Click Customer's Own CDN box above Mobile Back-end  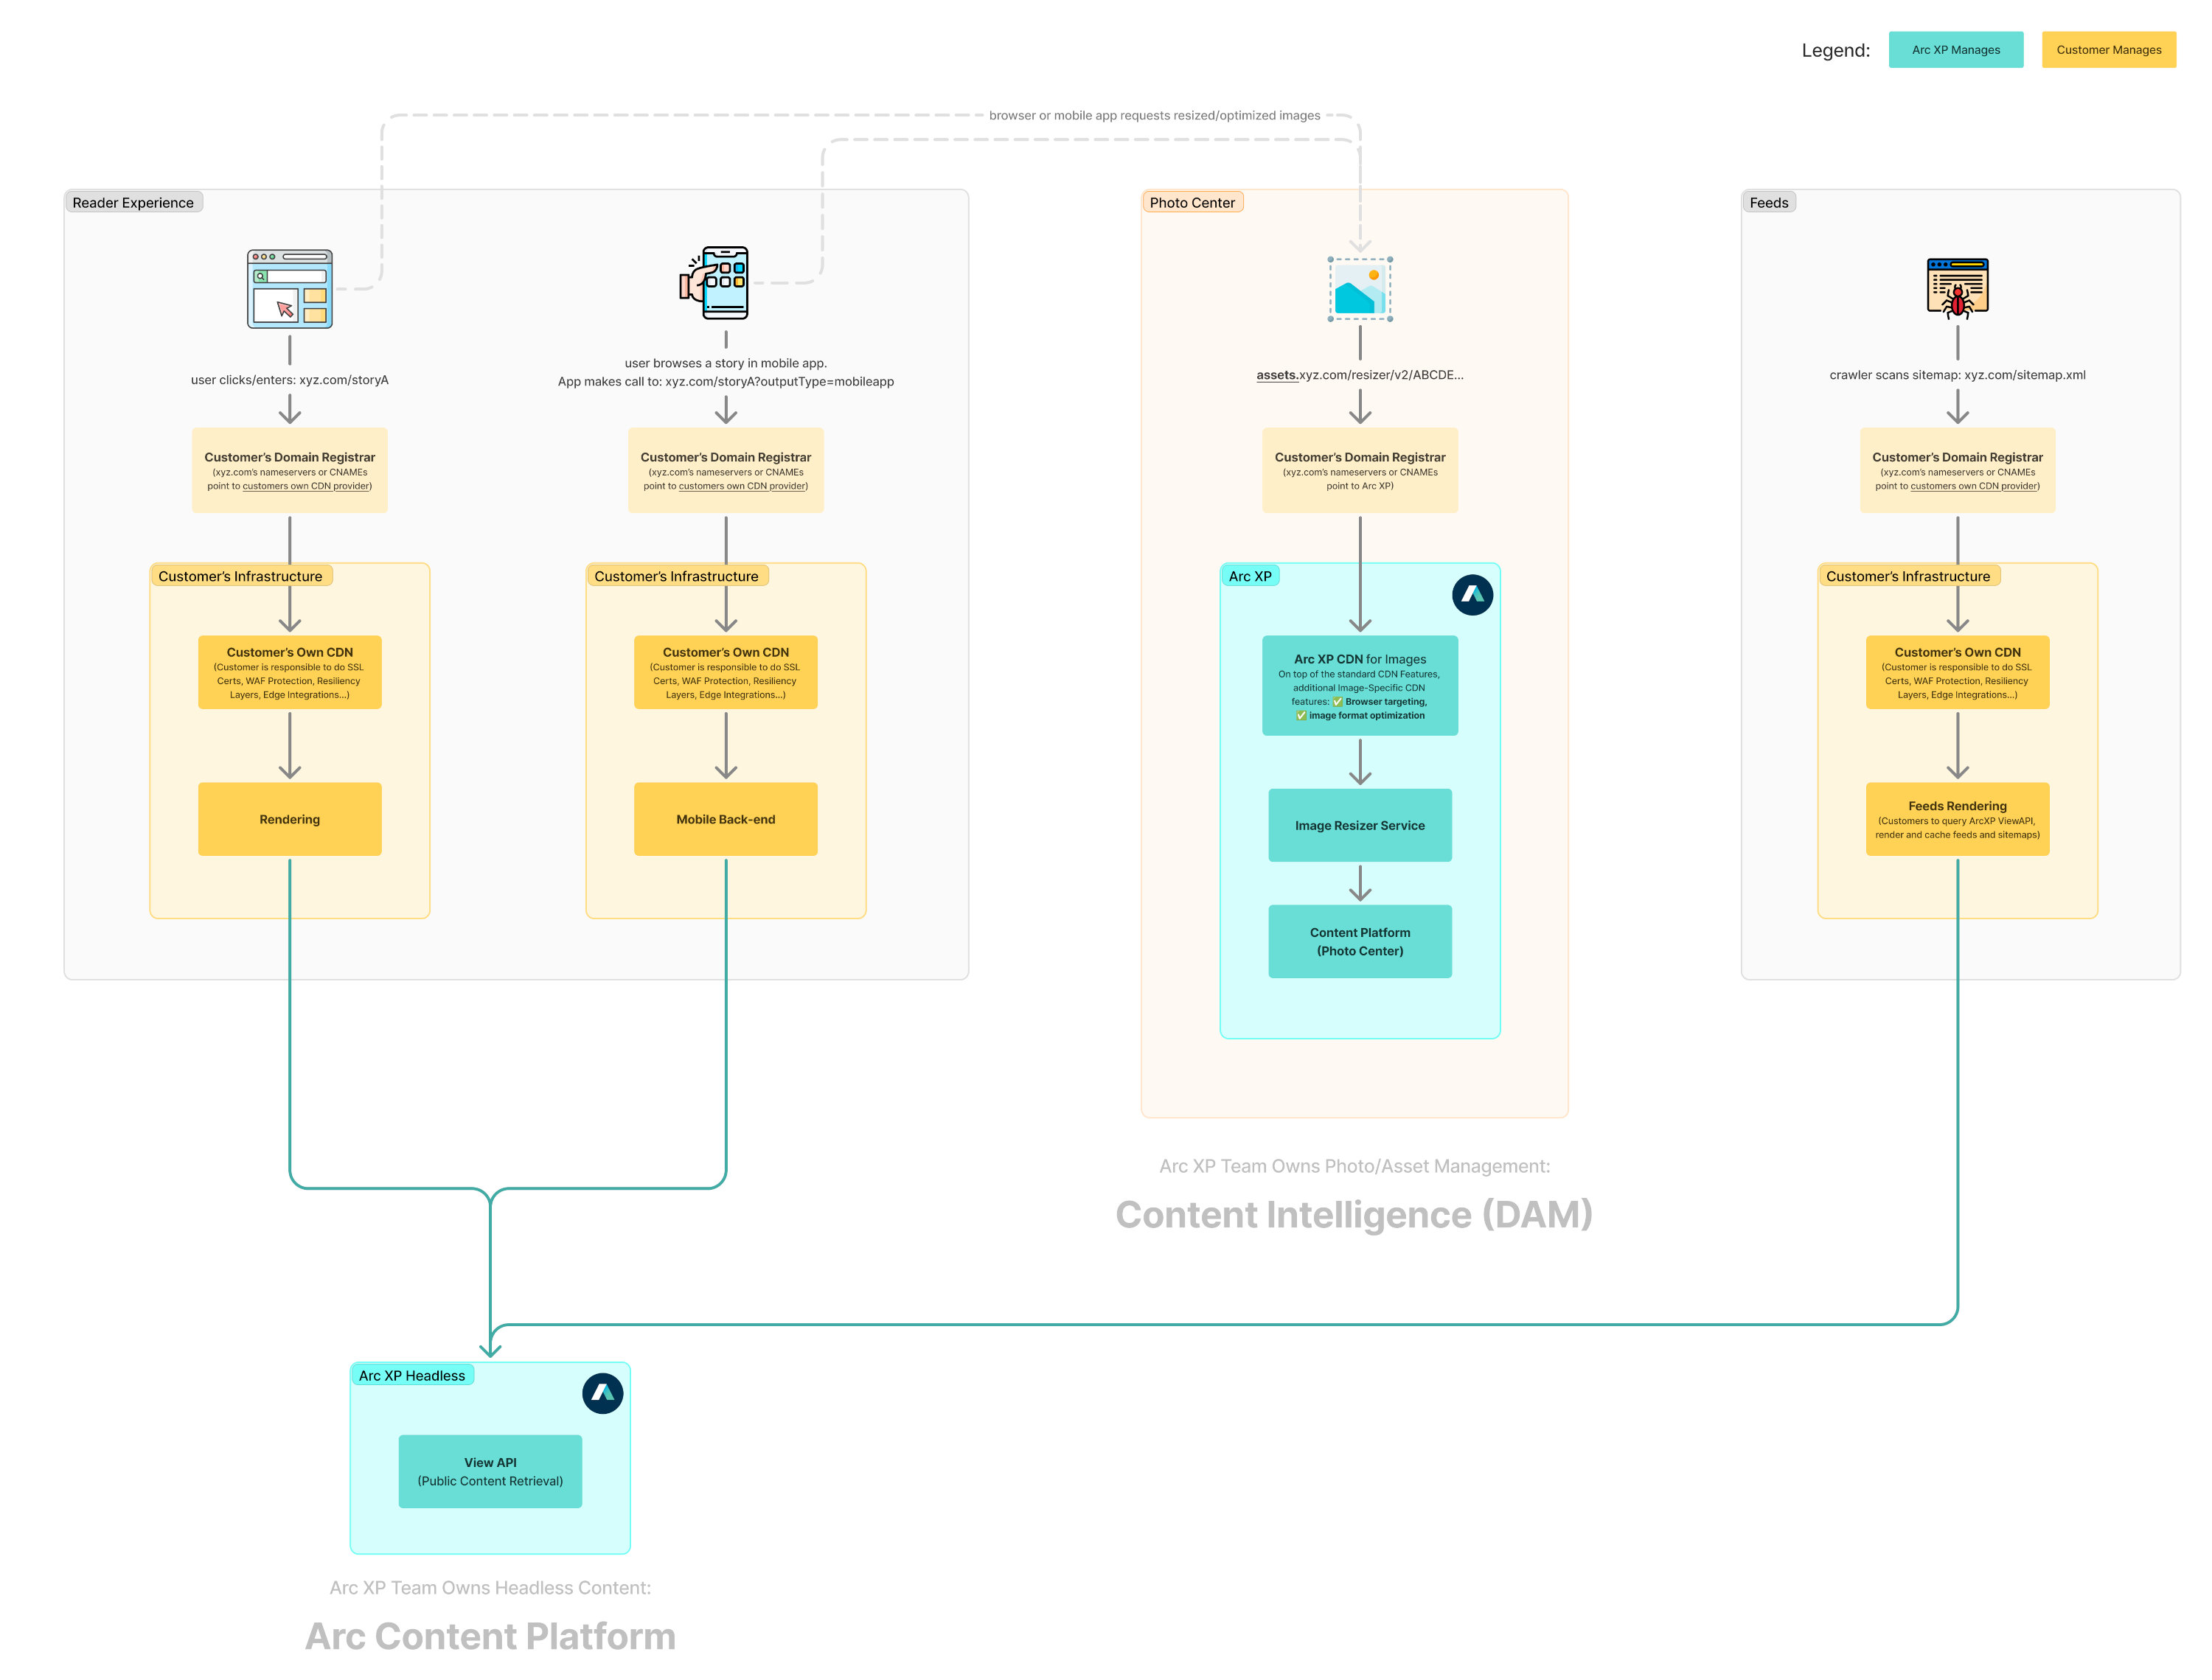[x=726, y=672]
